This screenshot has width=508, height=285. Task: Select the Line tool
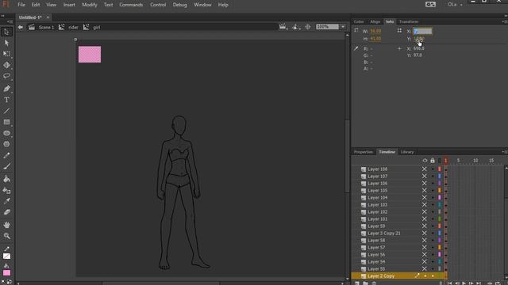point(6,111)
